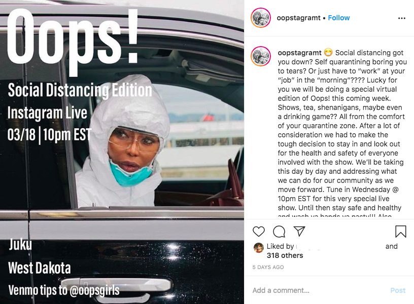
Task: Open comments via the speech bubble icon
Action: [x=279, y=232]
